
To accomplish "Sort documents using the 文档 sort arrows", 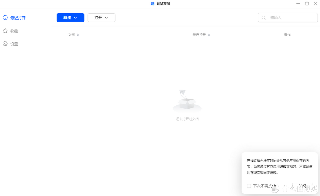I will pyautogui.click(x=78, y=35).
